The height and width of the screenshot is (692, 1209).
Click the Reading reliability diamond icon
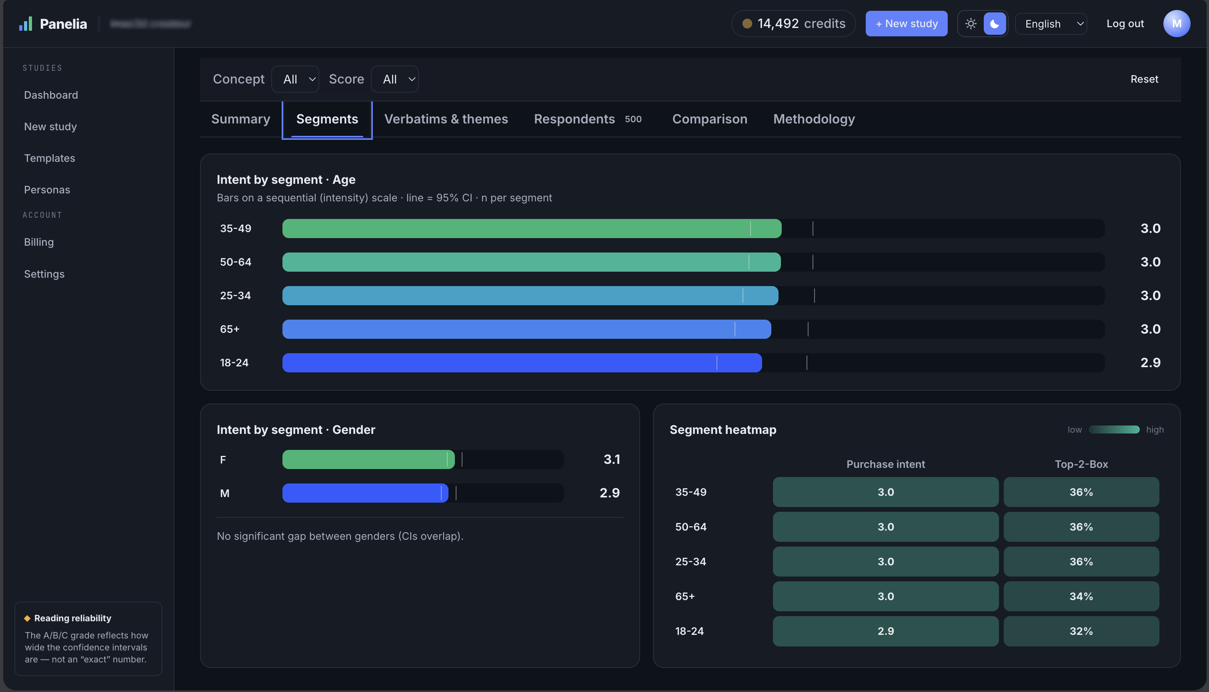click(x=27, y=618)
